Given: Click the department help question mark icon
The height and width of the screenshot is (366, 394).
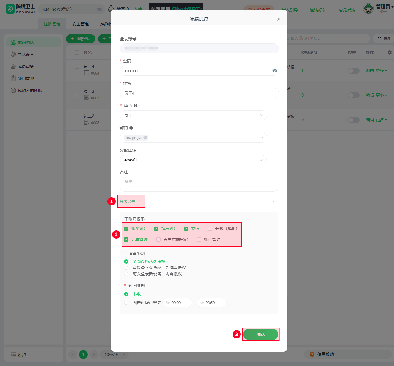Looking at the screenshot, I should [131, 128].
